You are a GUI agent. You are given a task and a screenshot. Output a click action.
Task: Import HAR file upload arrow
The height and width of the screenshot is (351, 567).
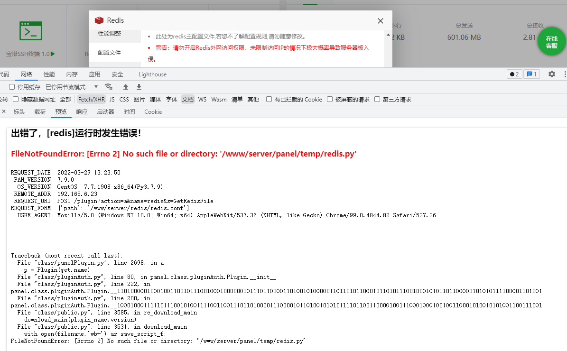(x=125, y=87)
